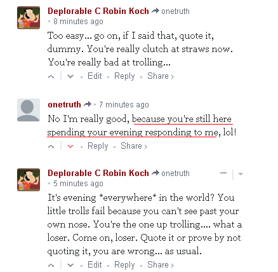Toggle the red downvote on onetruth's comment
278x272 pixels.
70,146
